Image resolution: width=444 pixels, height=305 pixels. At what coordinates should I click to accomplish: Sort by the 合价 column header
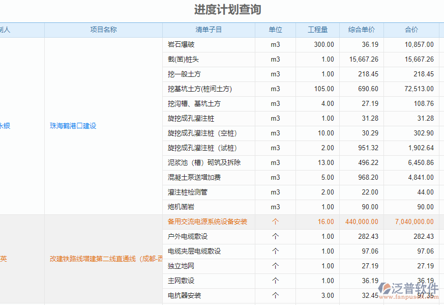[411, 30]
